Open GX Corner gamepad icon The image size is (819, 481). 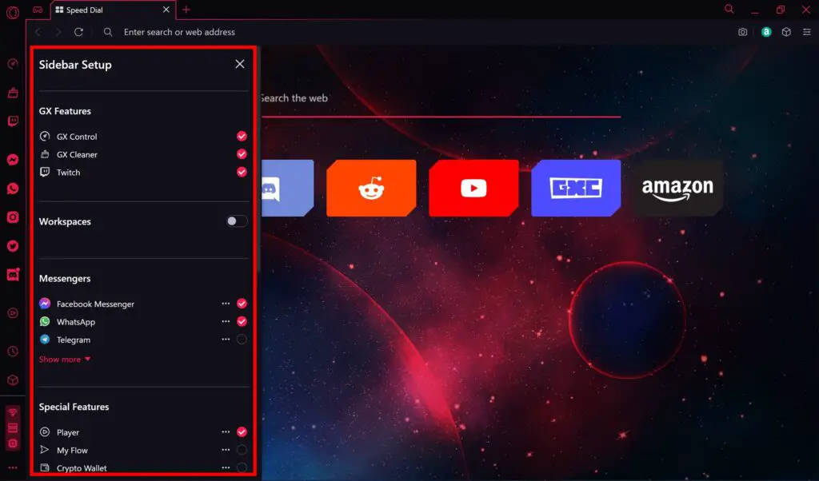[38, 10]
